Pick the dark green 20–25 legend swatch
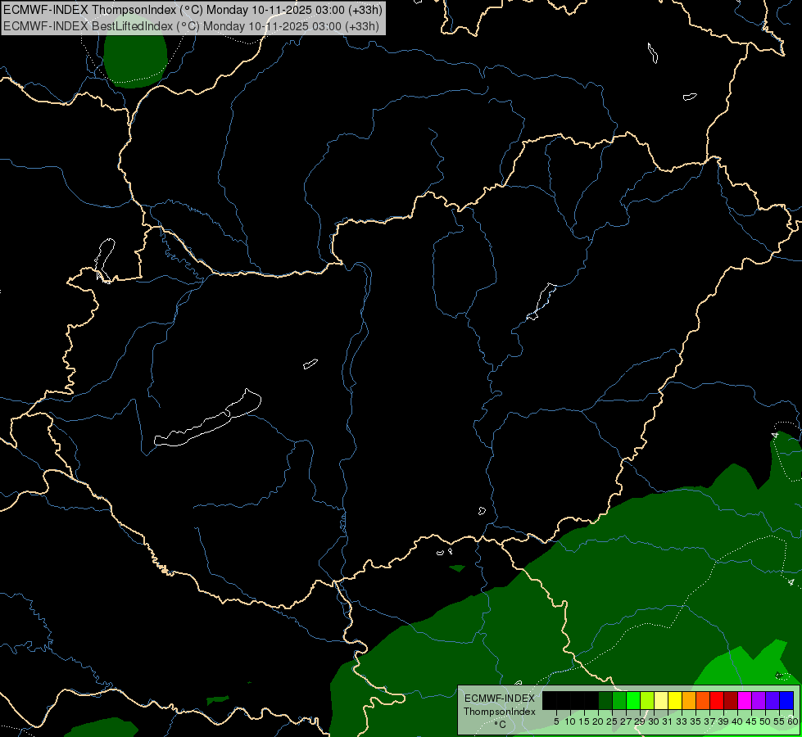 click(x=605, y=700)
